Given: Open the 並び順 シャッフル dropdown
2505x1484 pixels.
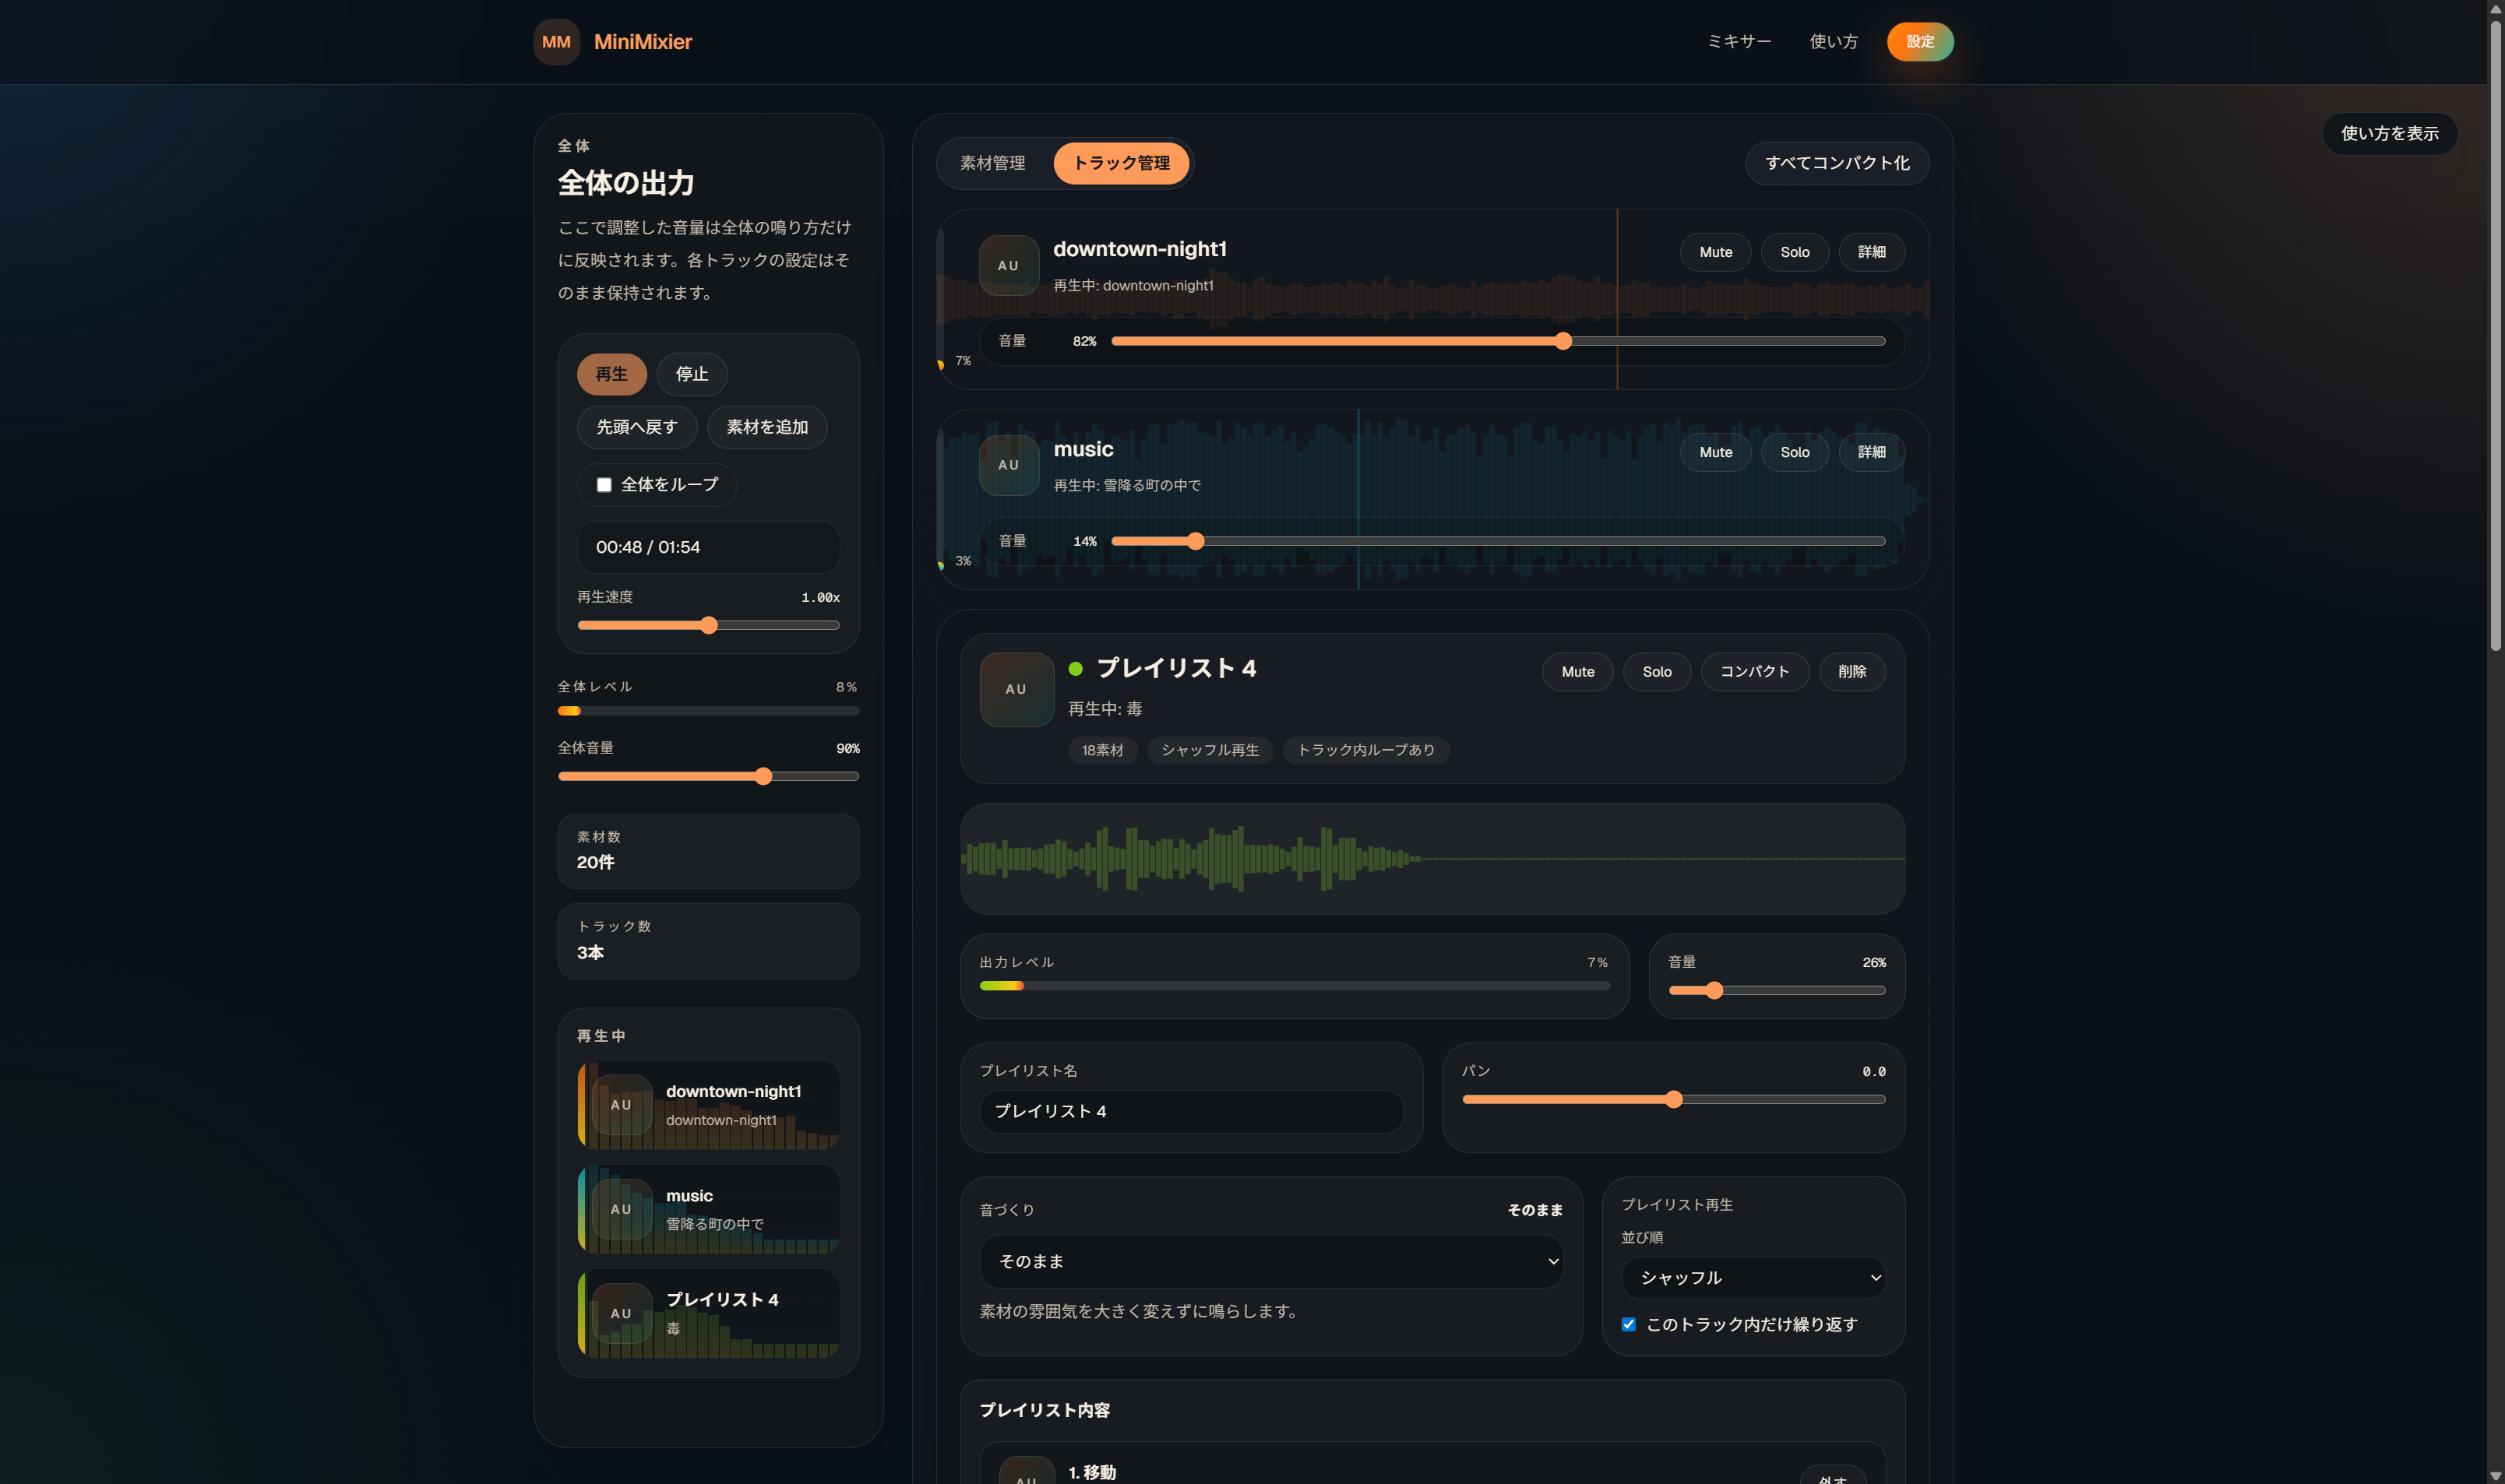Looking at the screenshot, I should (1753, 1277).
